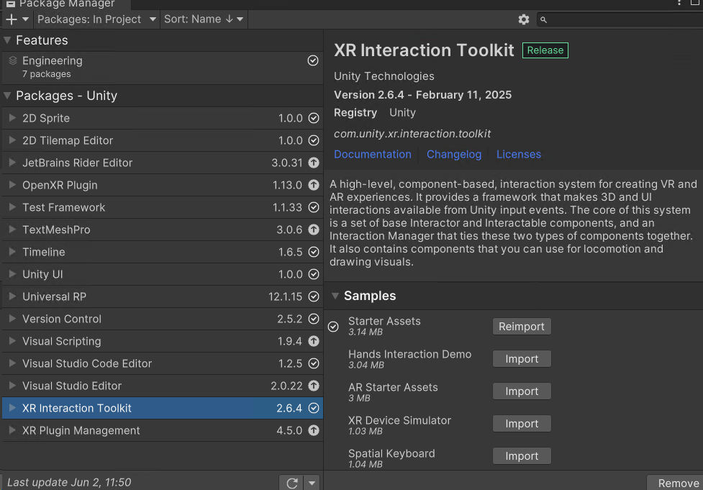Click the Engineering feature installed checkmark

[313, 61]
